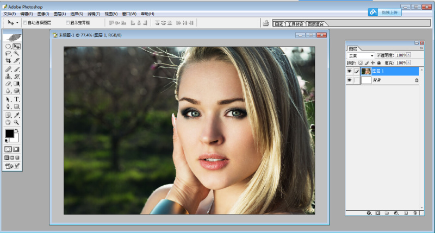Select the Zoom tool
435x233 pixels.
coord(17,122)
